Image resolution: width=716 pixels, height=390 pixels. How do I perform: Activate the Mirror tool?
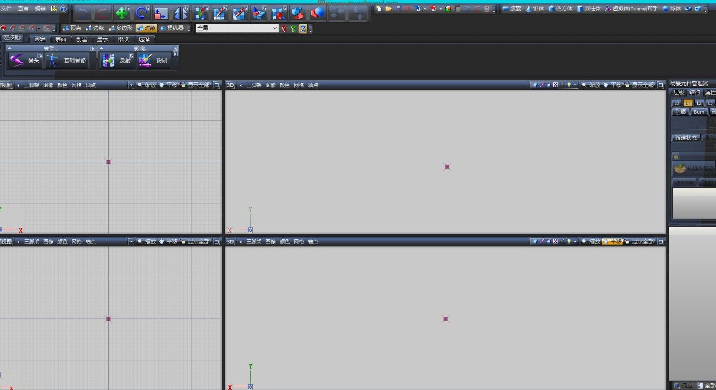point(181,14)
